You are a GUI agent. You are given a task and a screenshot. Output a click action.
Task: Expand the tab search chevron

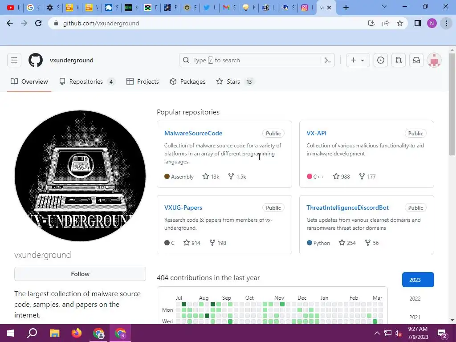coord(384,6)
